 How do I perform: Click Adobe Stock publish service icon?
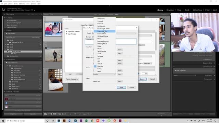click(x=7, y=99)
